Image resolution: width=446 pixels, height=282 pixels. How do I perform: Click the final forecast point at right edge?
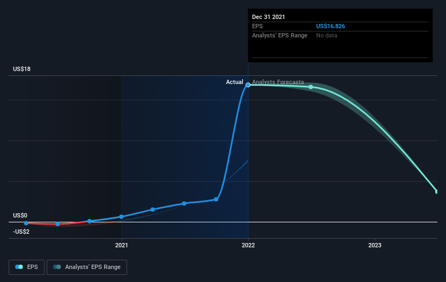click(x=437, y=191)
